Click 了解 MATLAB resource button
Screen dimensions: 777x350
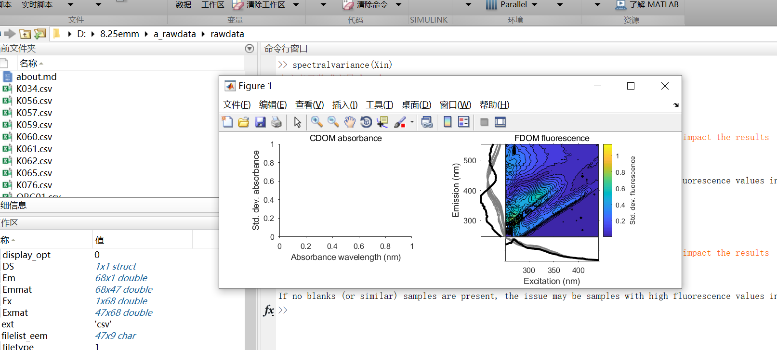tap(647, 5)
